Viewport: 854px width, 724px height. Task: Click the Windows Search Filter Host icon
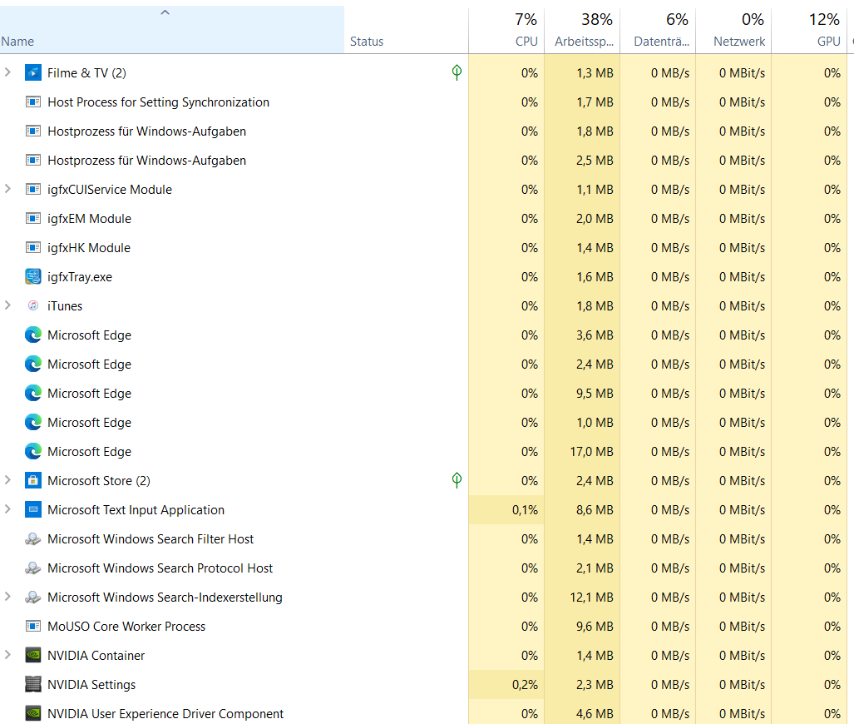click(33, 538)
